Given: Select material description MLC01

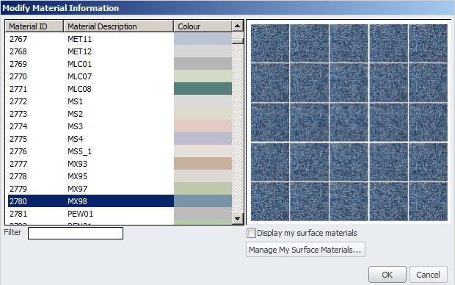Looking at the screenshot, I should click(79, 64).
